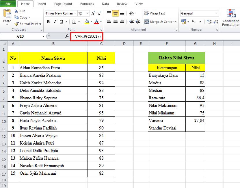Toggle Center horizontal alignment
Screen dimensions: 240x188
click(x=116, y=22)
